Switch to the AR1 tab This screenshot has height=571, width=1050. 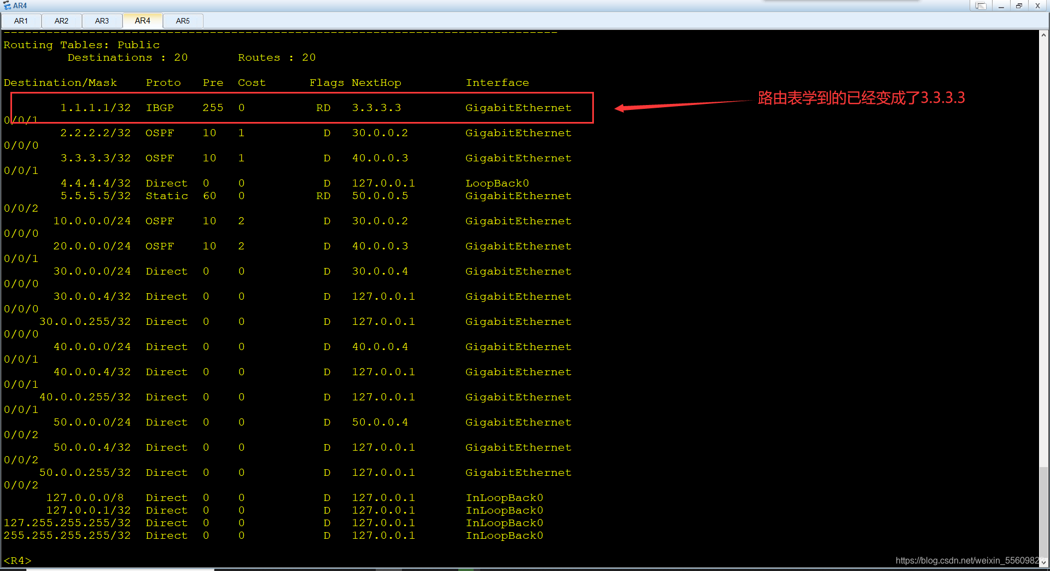coord(21,21)
